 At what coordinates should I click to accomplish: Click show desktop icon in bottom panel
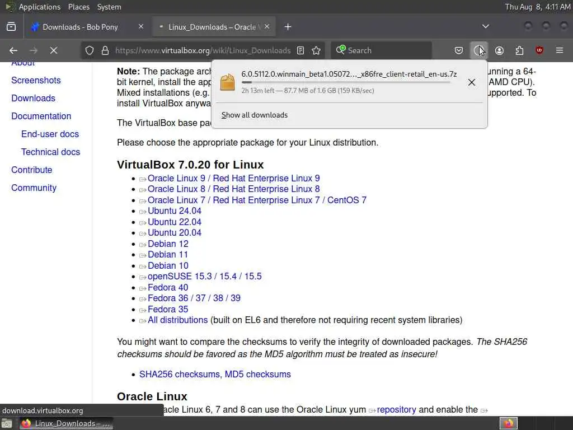coord(7,423)
